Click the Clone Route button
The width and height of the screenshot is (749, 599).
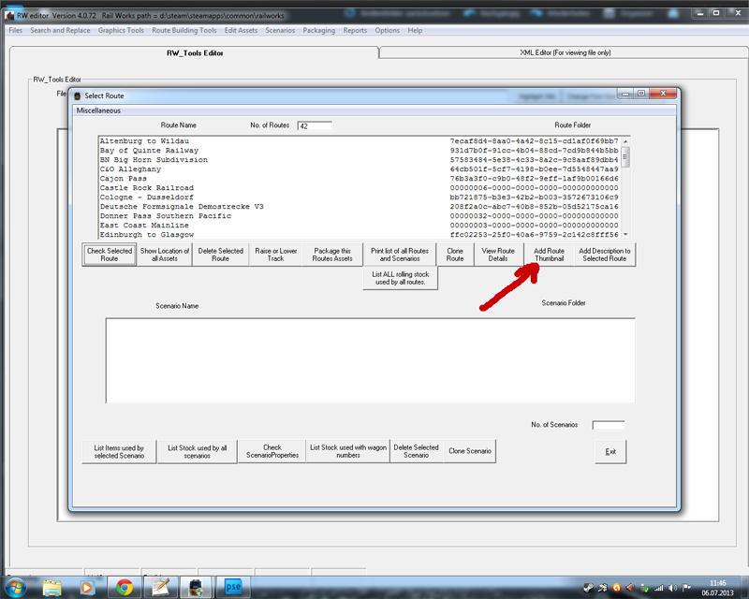pyautogui.click(x=455, y=255)
